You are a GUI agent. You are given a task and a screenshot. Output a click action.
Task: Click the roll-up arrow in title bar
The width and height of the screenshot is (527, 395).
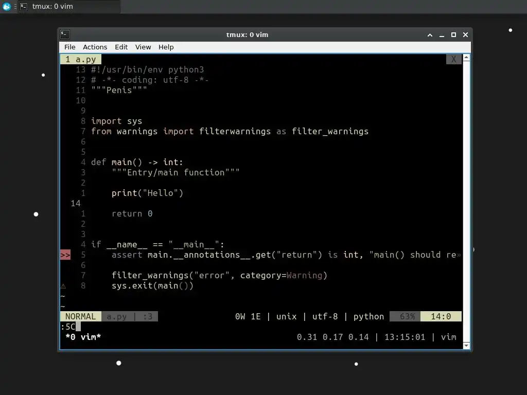[430, 35]
